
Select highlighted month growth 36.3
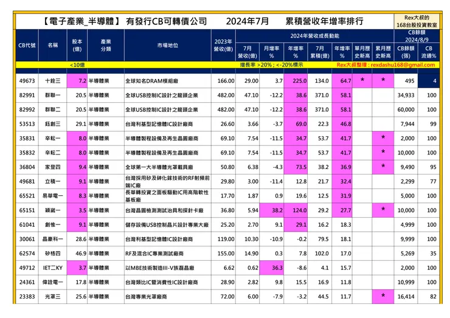271,268
